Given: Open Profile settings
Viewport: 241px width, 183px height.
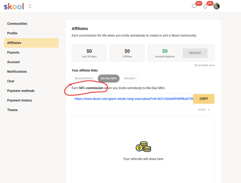Looking at the screenshot, I should (x=31, y=33).
